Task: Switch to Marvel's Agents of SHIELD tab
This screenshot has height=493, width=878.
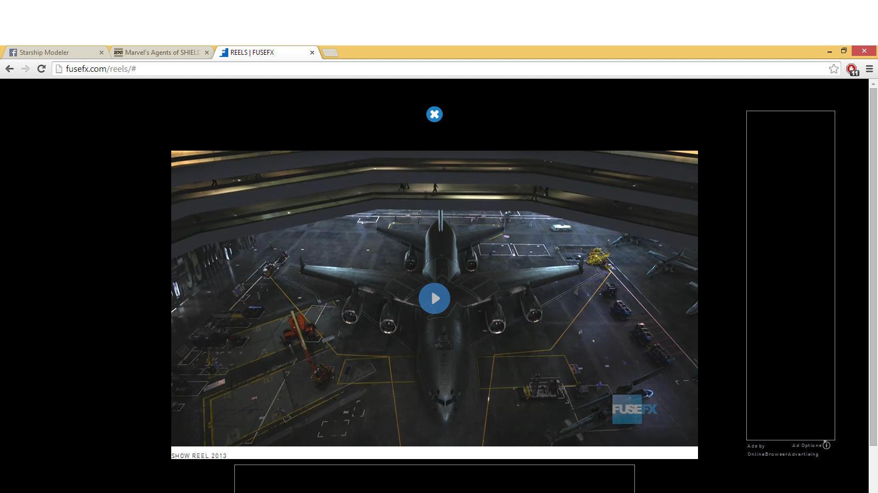Action: (x=161, y=53)
